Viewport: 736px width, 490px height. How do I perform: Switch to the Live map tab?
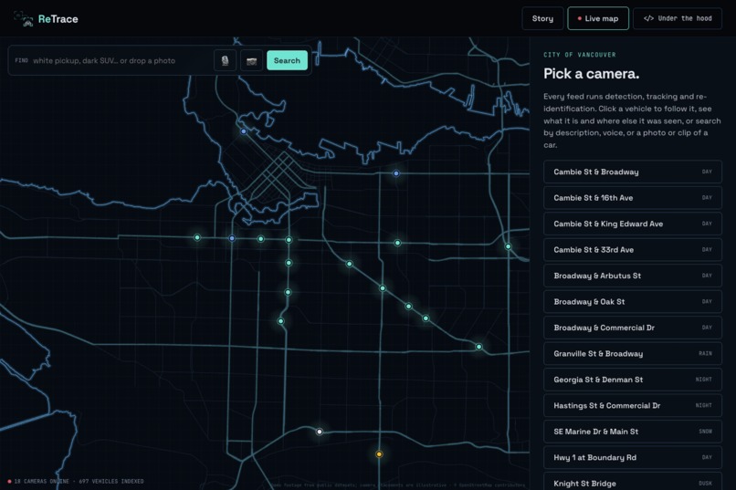[598, 19]
